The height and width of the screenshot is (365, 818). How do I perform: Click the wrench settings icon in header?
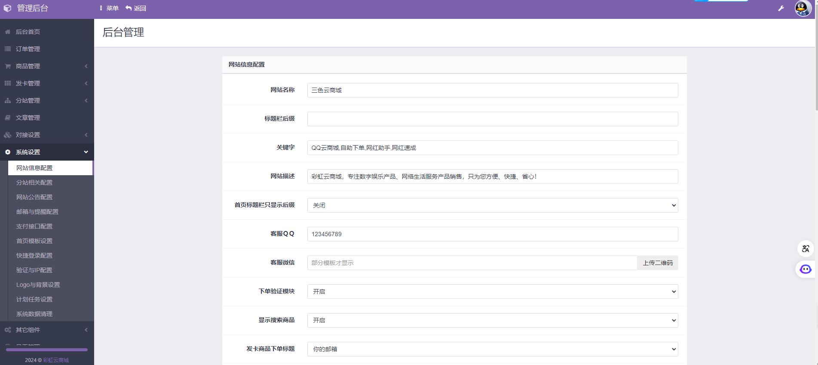781,9
